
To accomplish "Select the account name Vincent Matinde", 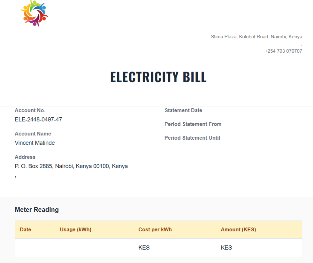I will (x=35, y=143).
